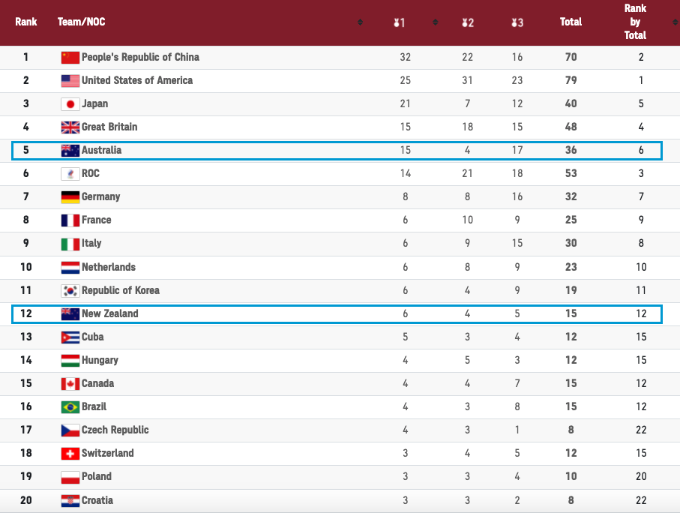
Task: Click the New Zealand team name
Action: 109,313
